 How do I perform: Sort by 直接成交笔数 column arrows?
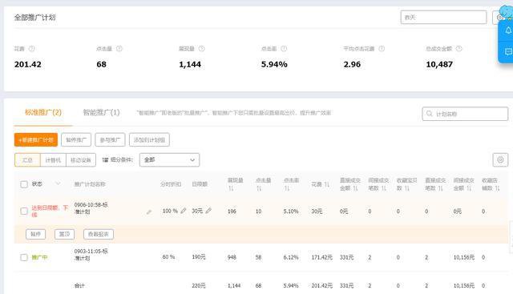click(441, 188)
